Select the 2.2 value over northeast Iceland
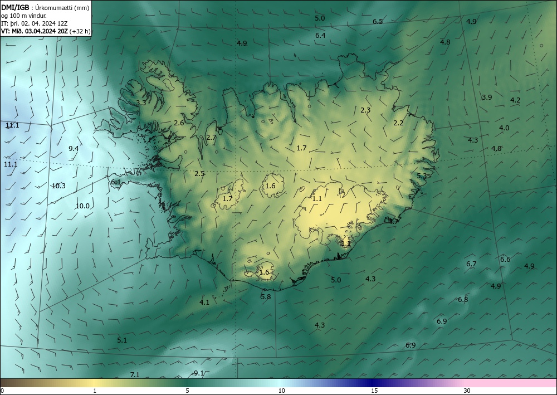The height and width of the screenshot is (395, 557). (x=399, y=123)
